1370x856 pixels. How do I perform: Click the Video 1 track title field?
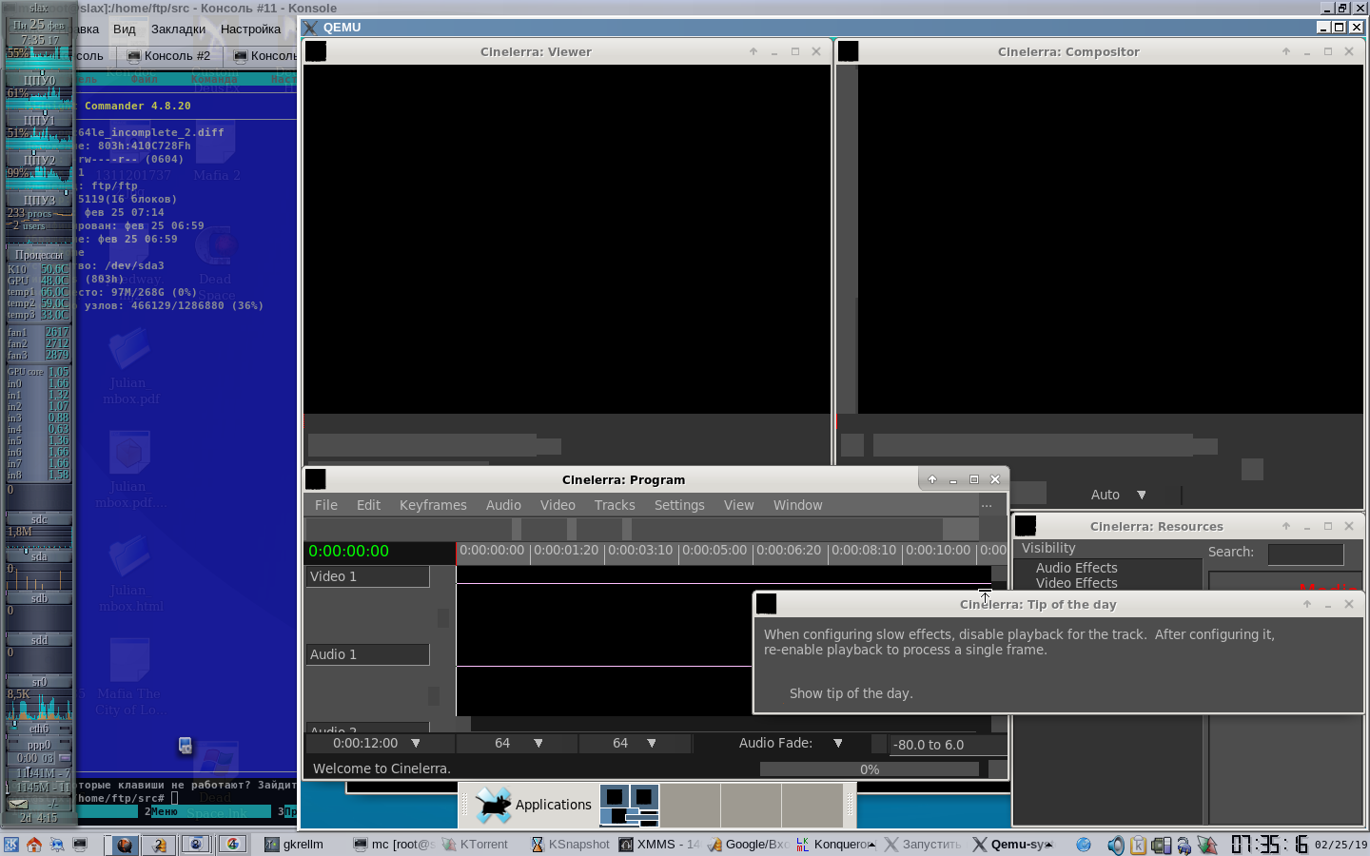tap(367, 576)
